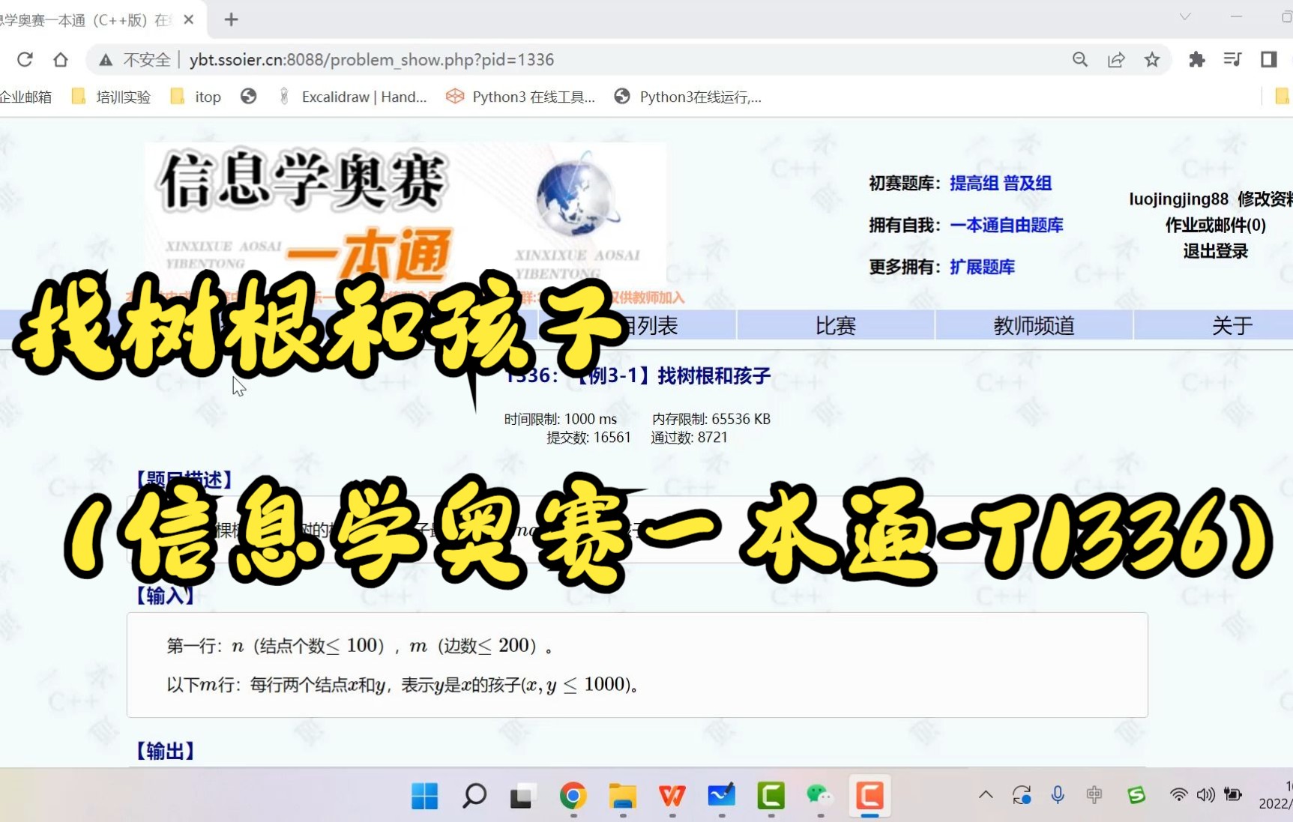Open the tab search dropdown arrow
The image size is (1293, 822).
coord(1183,16)
